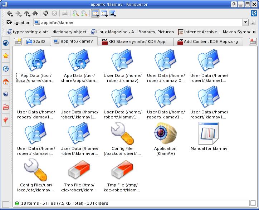Show more bookmarks with the chevron
Screen dimensions: 259x210
254,32
